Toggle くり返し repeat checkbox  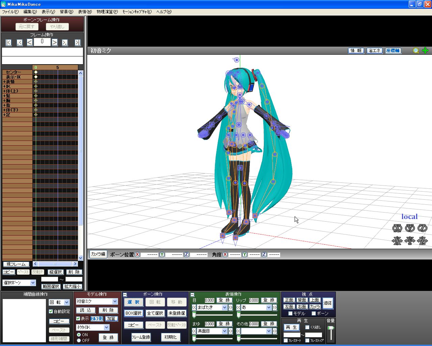[x=307, y=327]
